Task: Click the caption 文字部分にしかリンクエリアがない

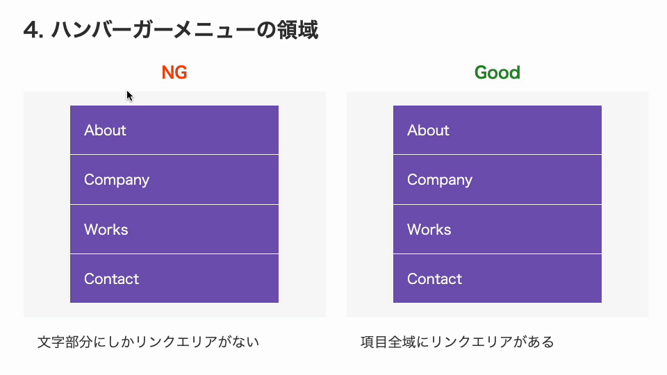Action: 148,342
